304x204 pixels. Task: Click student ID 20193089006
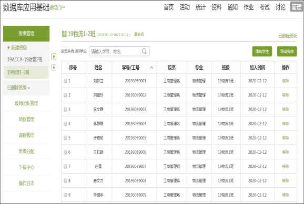pyautogui.click(x=136, y=152)
